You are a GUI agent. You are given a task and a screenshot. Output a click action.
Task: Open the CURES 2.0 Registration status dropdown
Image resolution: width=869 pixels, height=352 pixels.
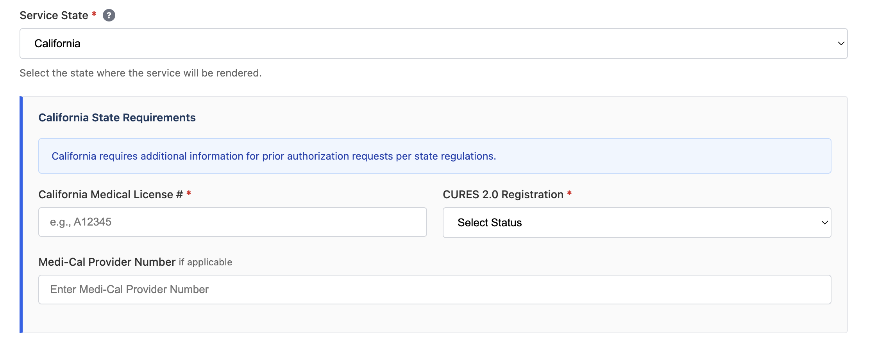pyautogui.click(x=637, y=222)
